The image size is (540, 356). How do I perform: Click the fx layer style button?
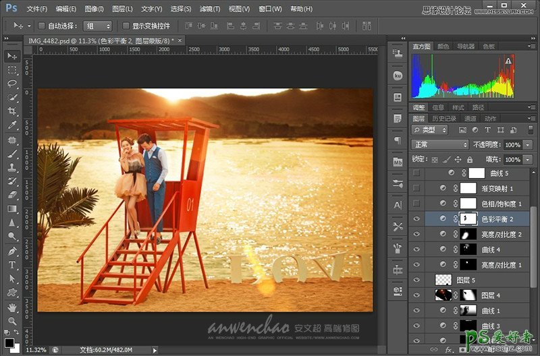coord(450,350)
